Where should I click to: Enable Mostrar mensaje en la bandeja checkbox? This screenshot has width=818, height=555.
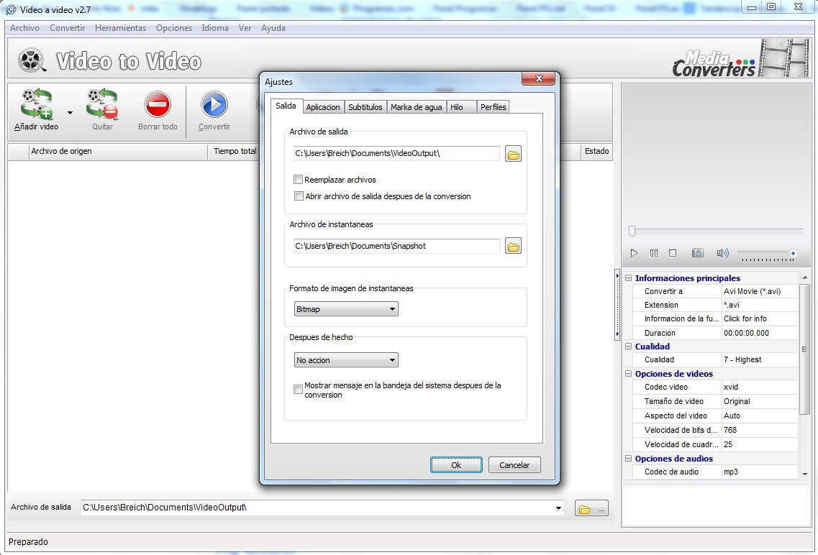(299, 389)
